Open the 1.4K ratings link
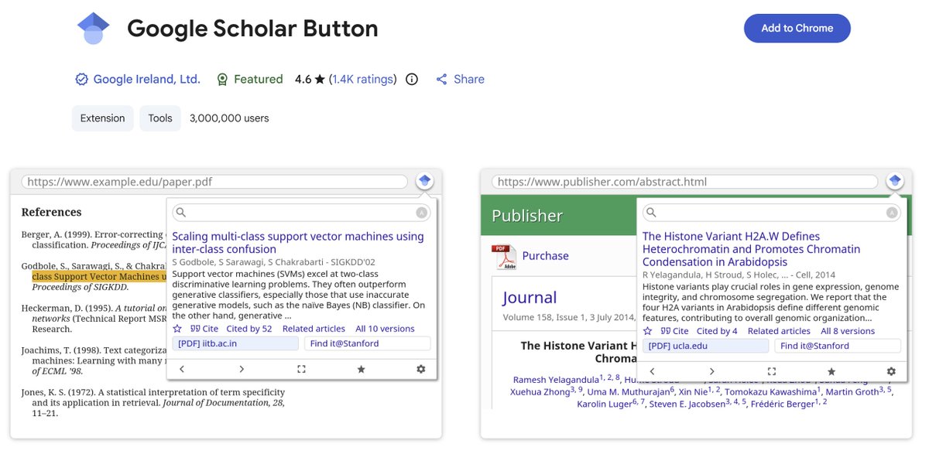This screenshot has height=454, width=929. pos(363,79)
